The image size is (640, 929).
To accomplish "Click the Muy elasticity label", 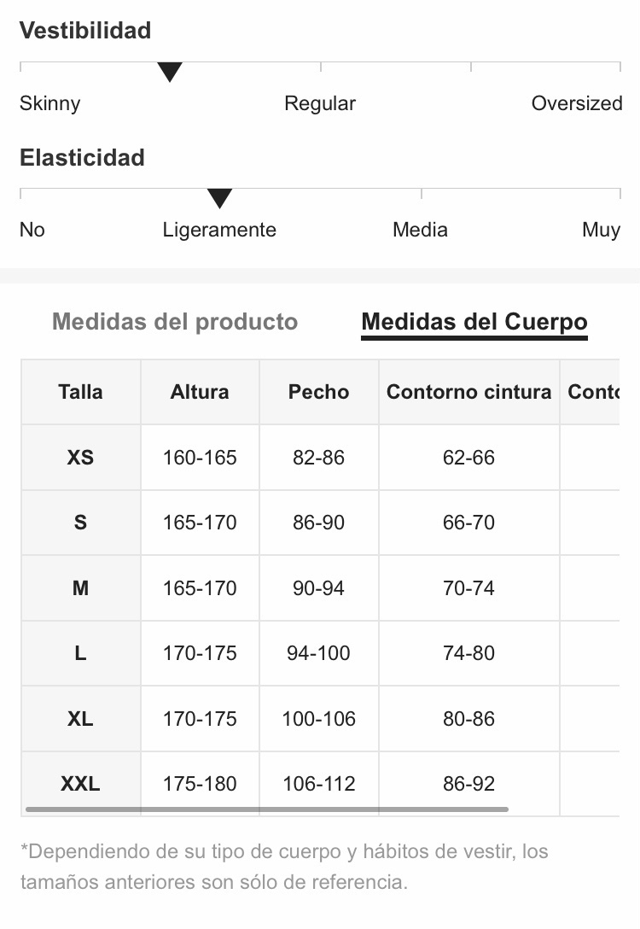I will pos(601,230).
